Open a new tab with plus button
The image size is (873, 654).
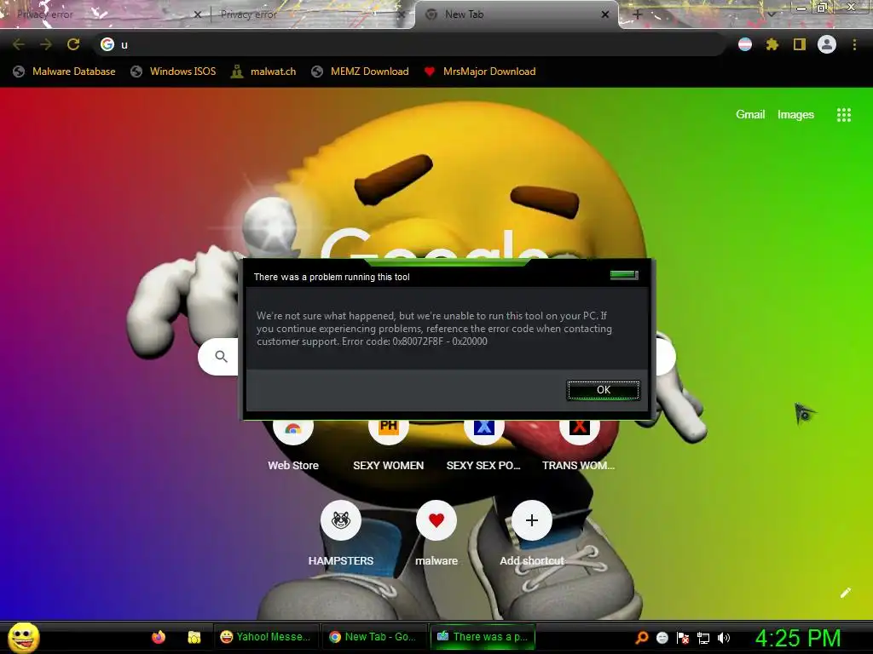(x=638, y=14)
